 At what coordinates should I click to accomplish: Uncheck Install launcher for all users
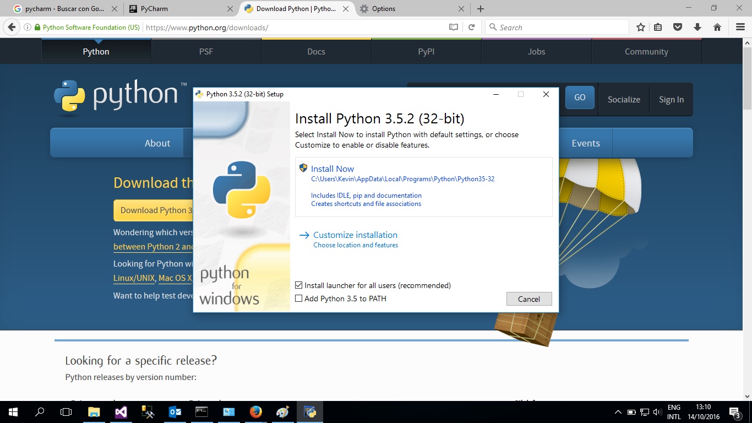click(x=299, y=285)
